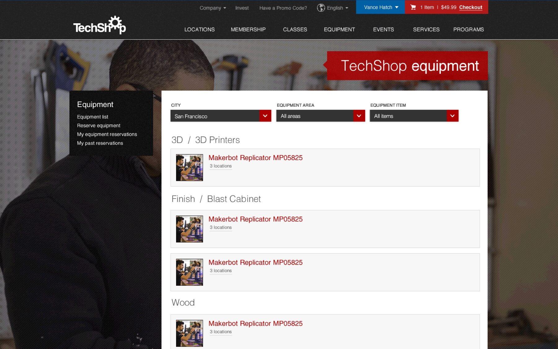Click Makerbot Replicator title under 3D Printers
Screen dimensions: 558x349
[255, 158]
